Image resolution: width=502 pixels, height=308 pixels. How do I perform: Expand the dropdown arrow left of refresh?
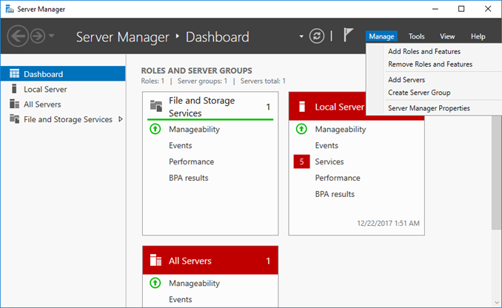301,36
